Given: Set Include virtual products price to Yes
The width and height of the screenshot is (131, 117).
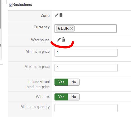Looking at the screenshot, I should coord(61,82).
